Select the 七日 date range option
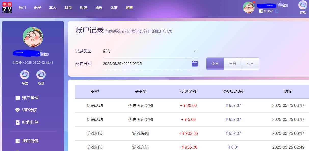The height and width of the screenshot is (151, 309). pyautogui.click(x=250, y=64)
